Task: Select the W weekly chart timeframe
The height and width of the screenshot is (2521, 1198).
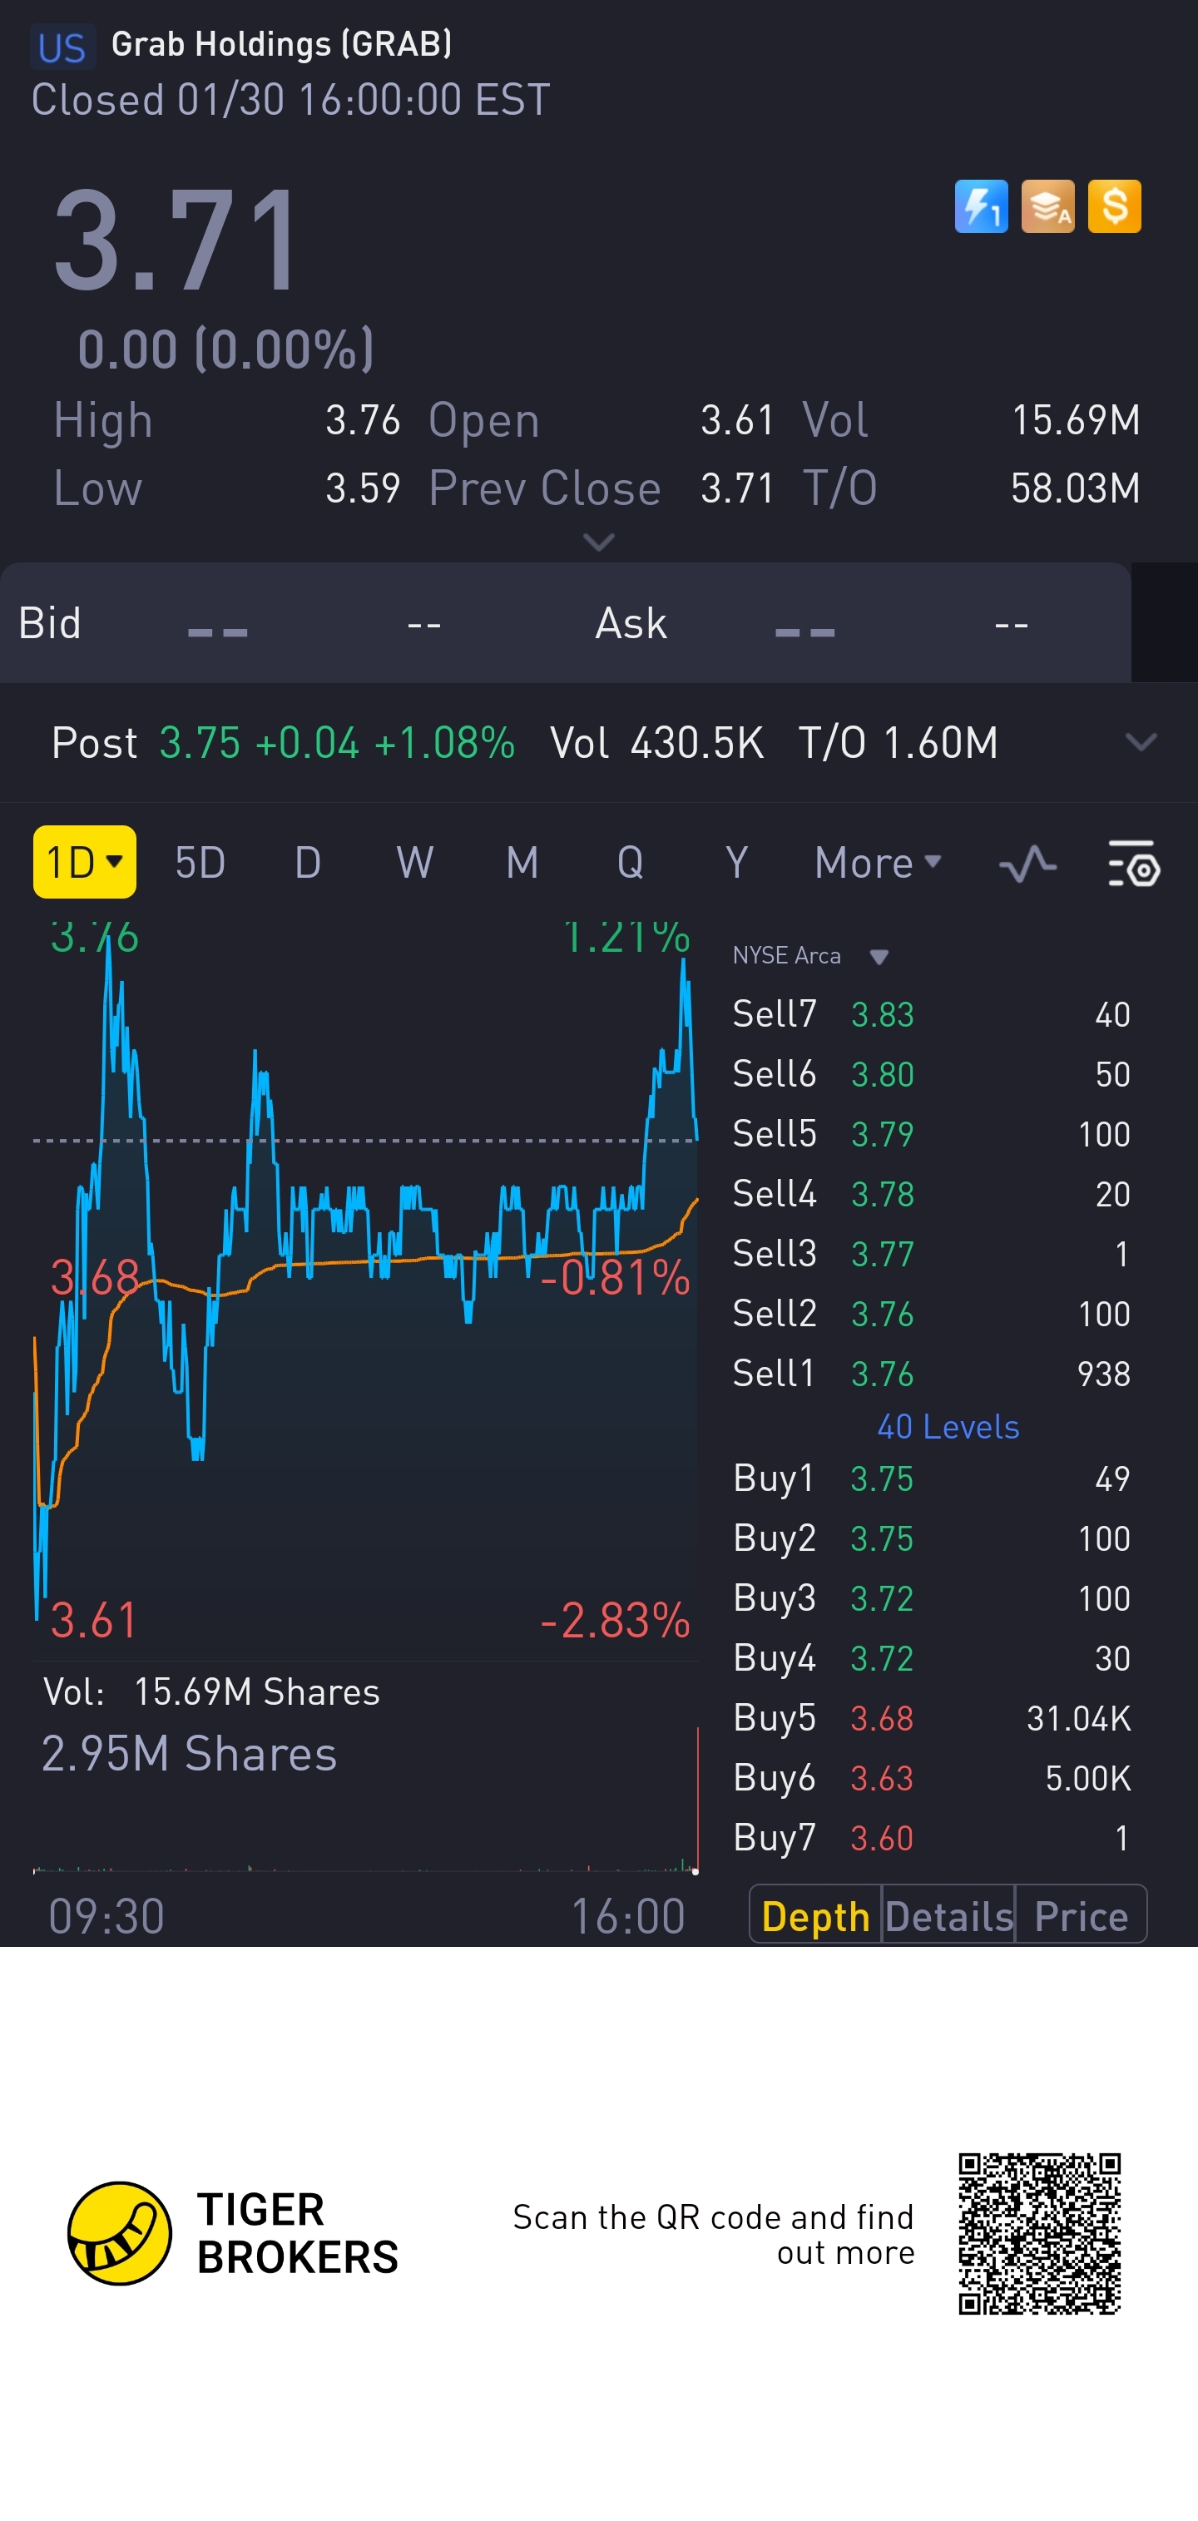Action: 414,863
